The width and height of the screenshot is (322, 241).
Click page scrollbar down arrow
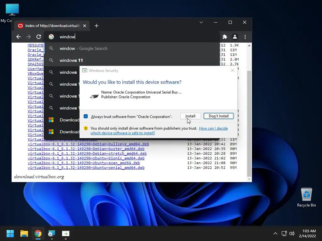[249, 179]
